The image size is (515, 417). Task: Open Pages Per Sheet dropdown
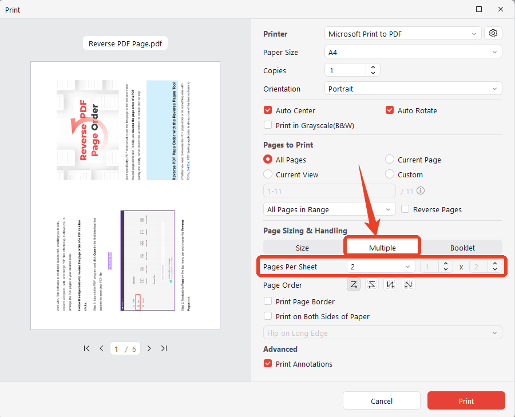click(x=381, y=267)
